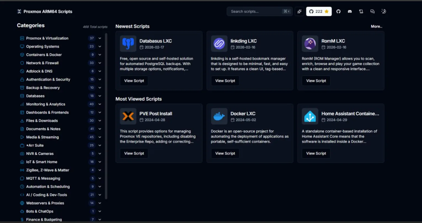Click the Files & Downloads download icon
422x223 pixels.
tap(22, 121)
